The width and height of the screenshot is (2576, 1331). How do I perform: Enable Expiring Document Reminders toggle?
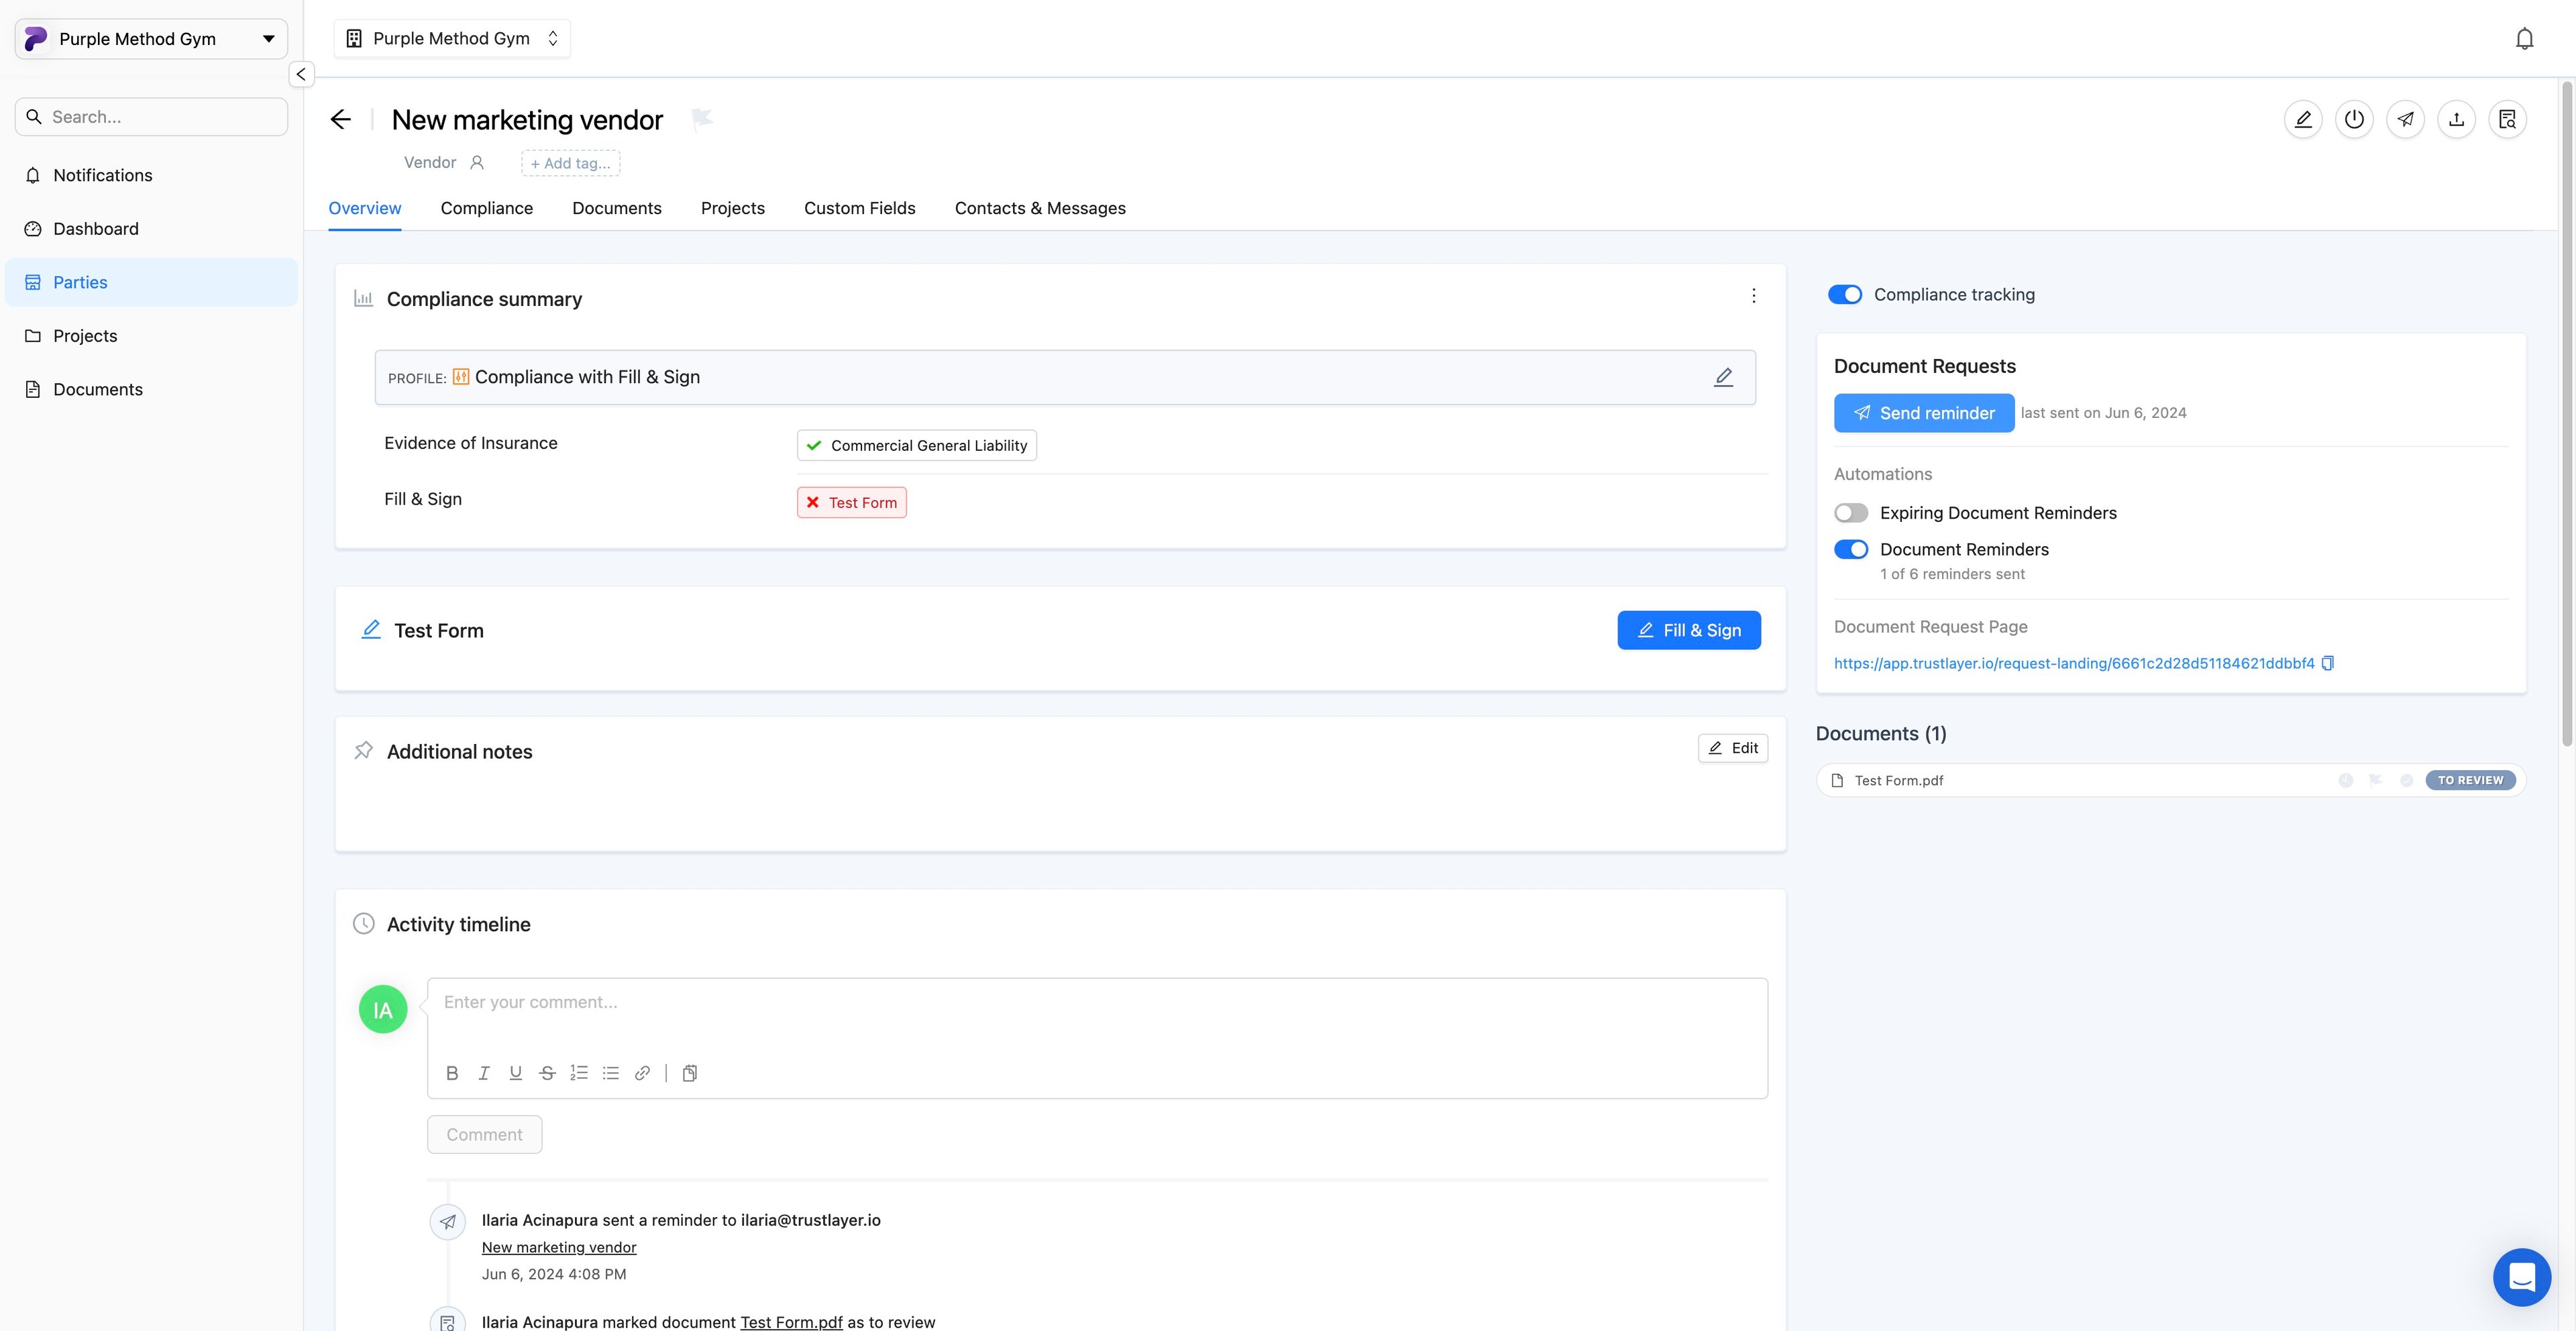pos(1850,513)
